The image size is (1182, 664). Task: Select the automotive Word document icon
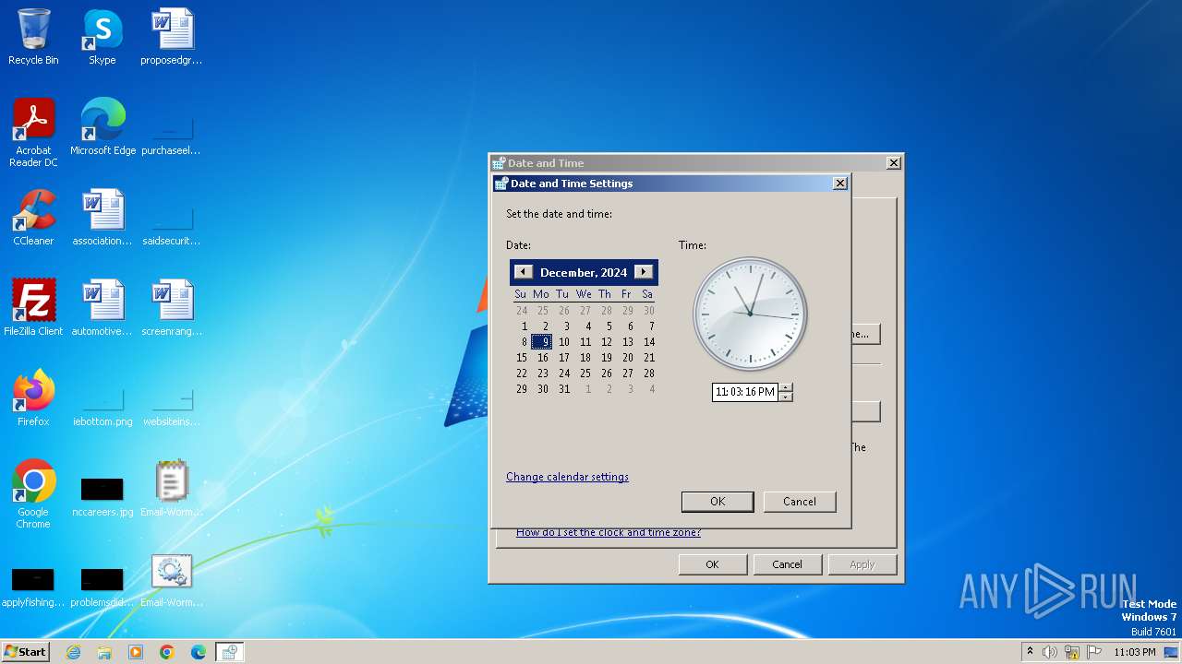click(x=103, y=308)
